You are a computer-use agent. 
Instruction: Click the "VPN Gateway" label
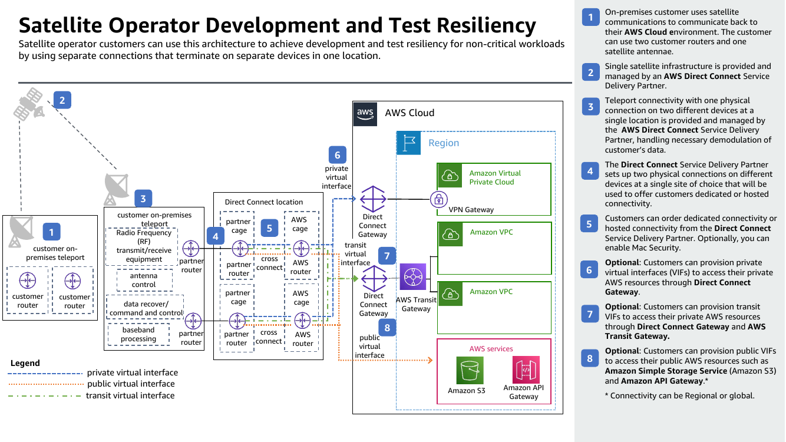(x=471, y=209)
